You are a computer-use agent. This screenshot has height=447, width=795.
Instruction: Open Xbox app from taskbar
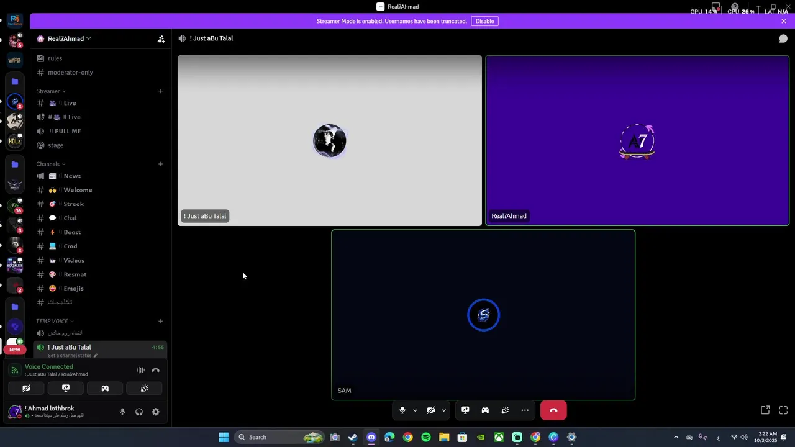coord(499,437)
